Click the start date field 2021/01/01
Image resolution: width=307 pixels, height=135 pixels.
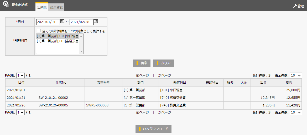point(48,22)
